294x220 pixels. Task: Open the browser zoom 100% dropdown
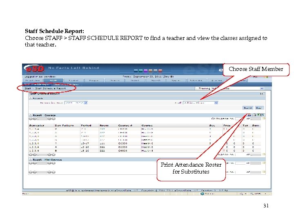point(265,194)
